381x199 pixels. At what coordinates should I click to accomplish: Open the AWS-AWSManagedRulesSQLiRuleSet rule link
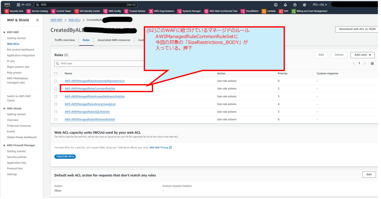[x=87, y=112]
